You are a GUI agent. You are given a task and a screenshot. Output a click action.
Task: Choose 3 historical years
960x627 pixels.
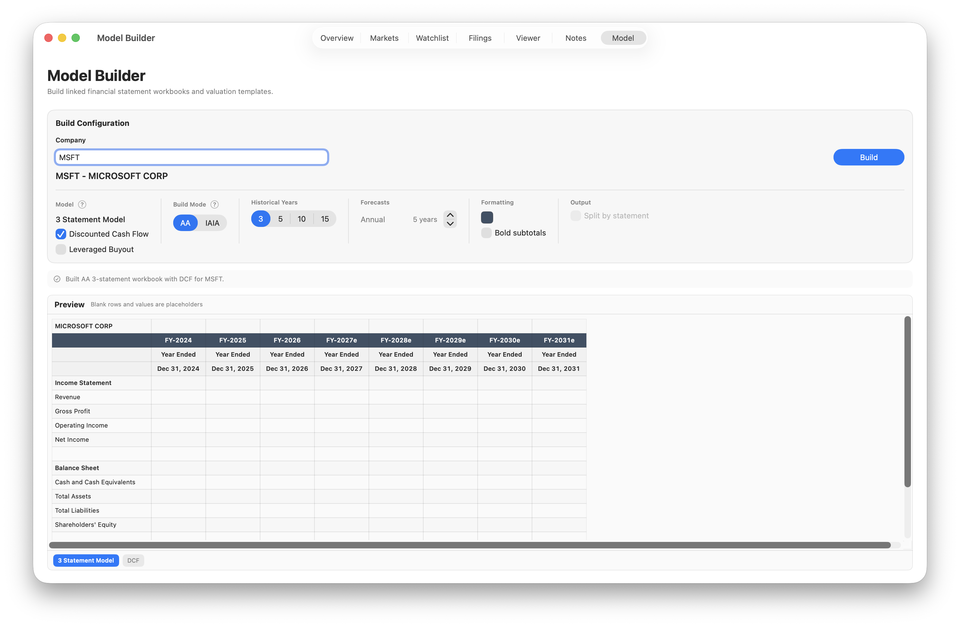[x=261, y=219]
